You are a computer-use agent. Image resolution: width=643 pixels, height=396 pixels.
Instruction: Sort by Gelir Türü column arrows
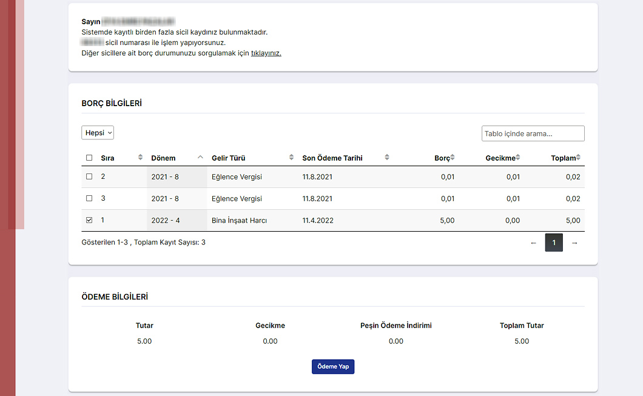[291, 158]
